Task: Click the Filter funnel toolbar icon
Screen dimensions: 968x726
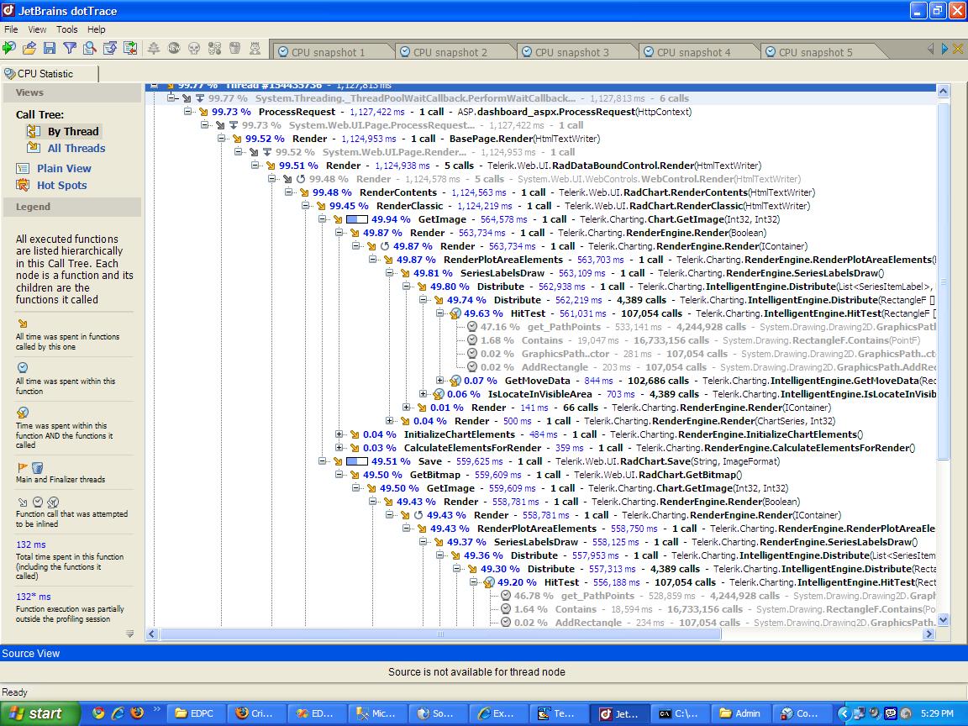Action: 70,48
